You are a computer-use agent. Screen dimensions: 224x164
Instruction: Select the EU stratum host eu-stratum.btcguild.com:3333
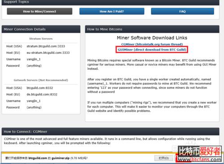pyautogui.click(x=48, y=53)
